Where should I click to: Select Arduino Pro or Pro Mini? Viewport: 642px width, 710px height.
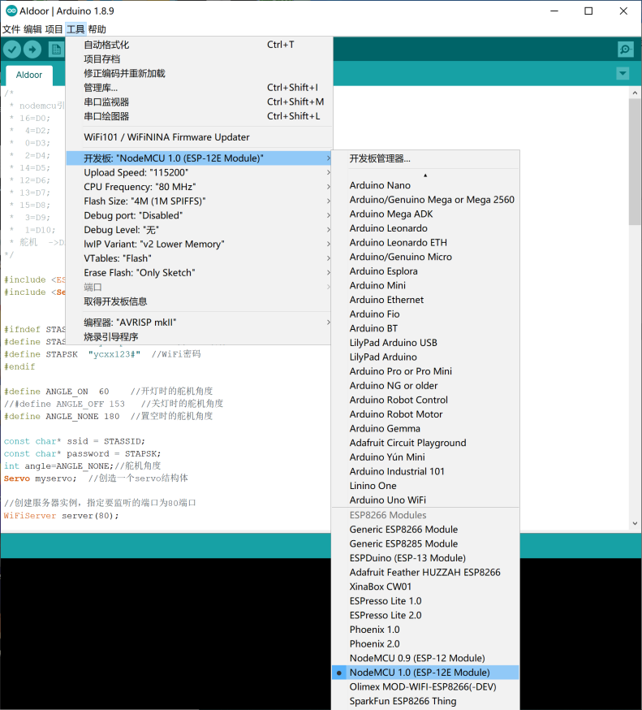pyautogui.click(x=426, y=371)
